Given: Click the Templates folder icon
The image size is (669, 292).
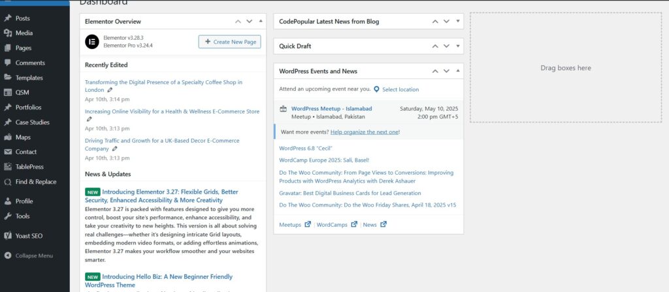Looking at the screenshot, I should 8,78.
